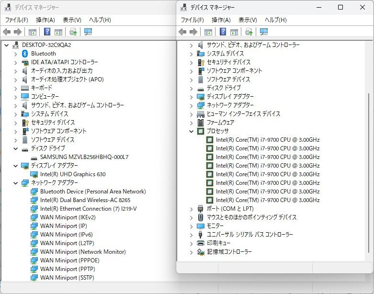Collapse ディスプレイ アダプター in left window

pyautogui.click(x=15, y=166)
